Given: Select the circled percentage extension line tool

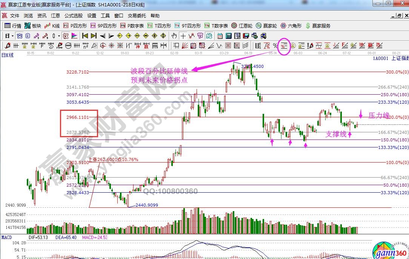Looking at the screenshot, I should [284, 46].
